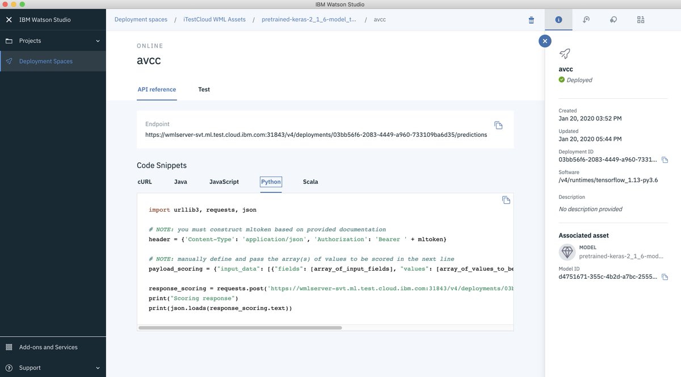Click the Updated date value

[x=590, y=139]
